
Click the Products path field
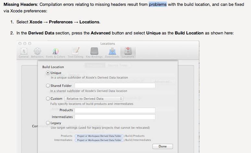coord(115,110)
